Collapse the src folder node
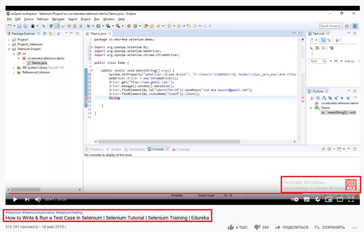Image resolution: width=364 pixels, height=232 pixels. pos(14,53)
